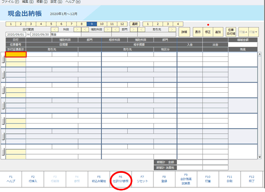Select month 10 tab
This screenshot has height=192, width=265.
tap(102, 24)
